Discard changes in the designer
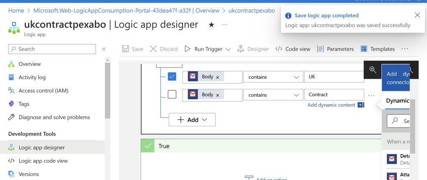This screenshot has height=180, width=427. tap(164, 49)
